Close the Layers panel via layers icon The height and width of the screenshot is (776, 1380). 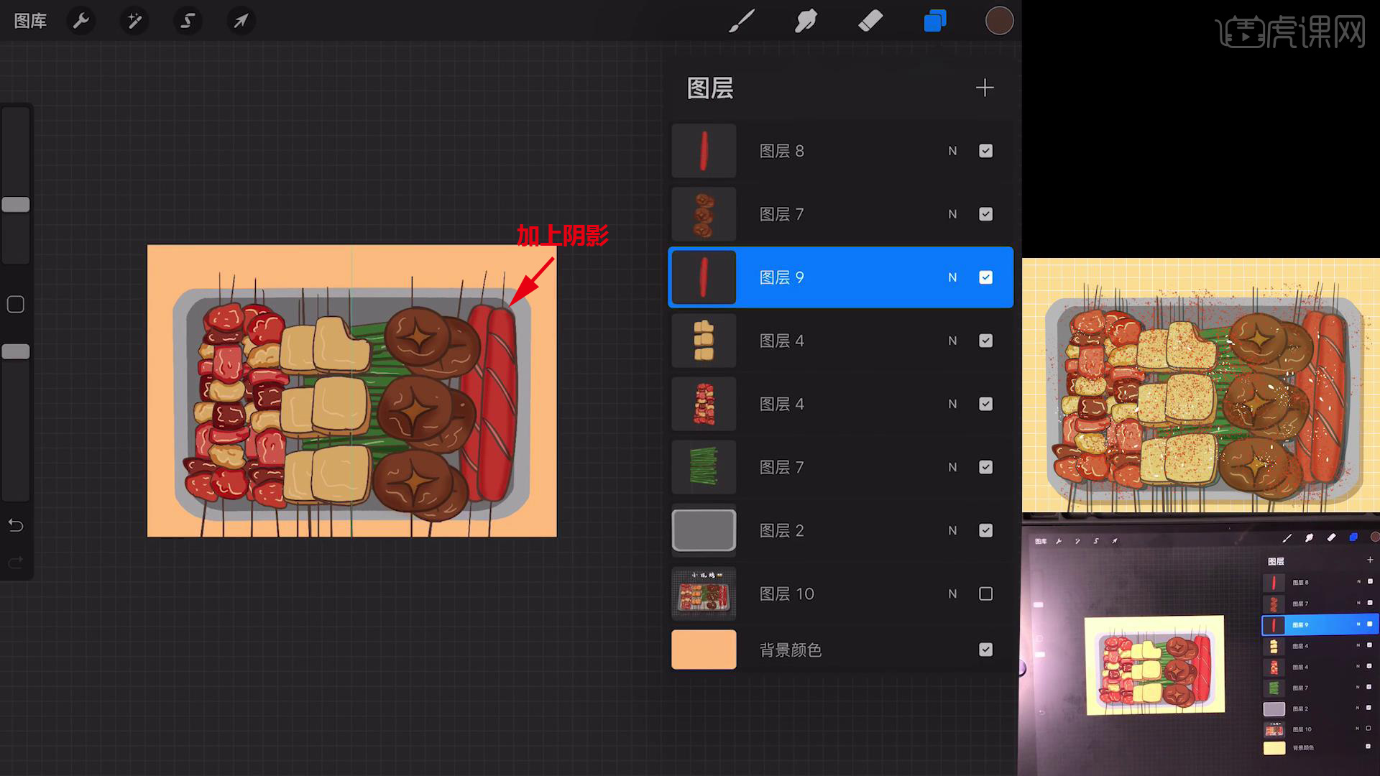[x=934, y=21]
